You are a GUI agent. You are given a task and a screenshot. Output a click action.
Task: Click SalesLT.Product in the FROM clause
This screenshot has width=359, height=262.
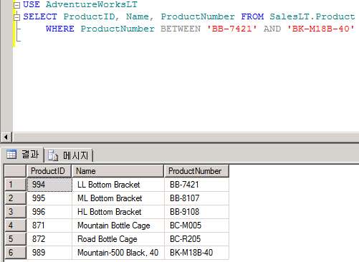[x=312, y=16]
